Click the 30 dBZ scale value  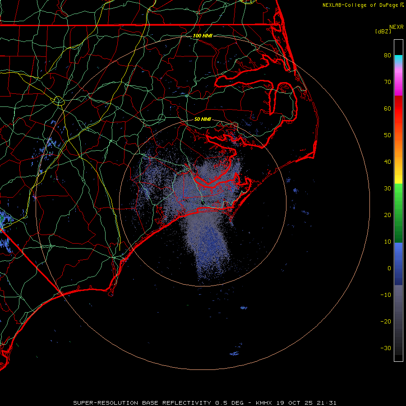(388, 189)
